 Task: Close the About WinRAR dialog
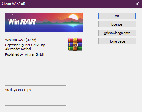[x=137, y=4]
